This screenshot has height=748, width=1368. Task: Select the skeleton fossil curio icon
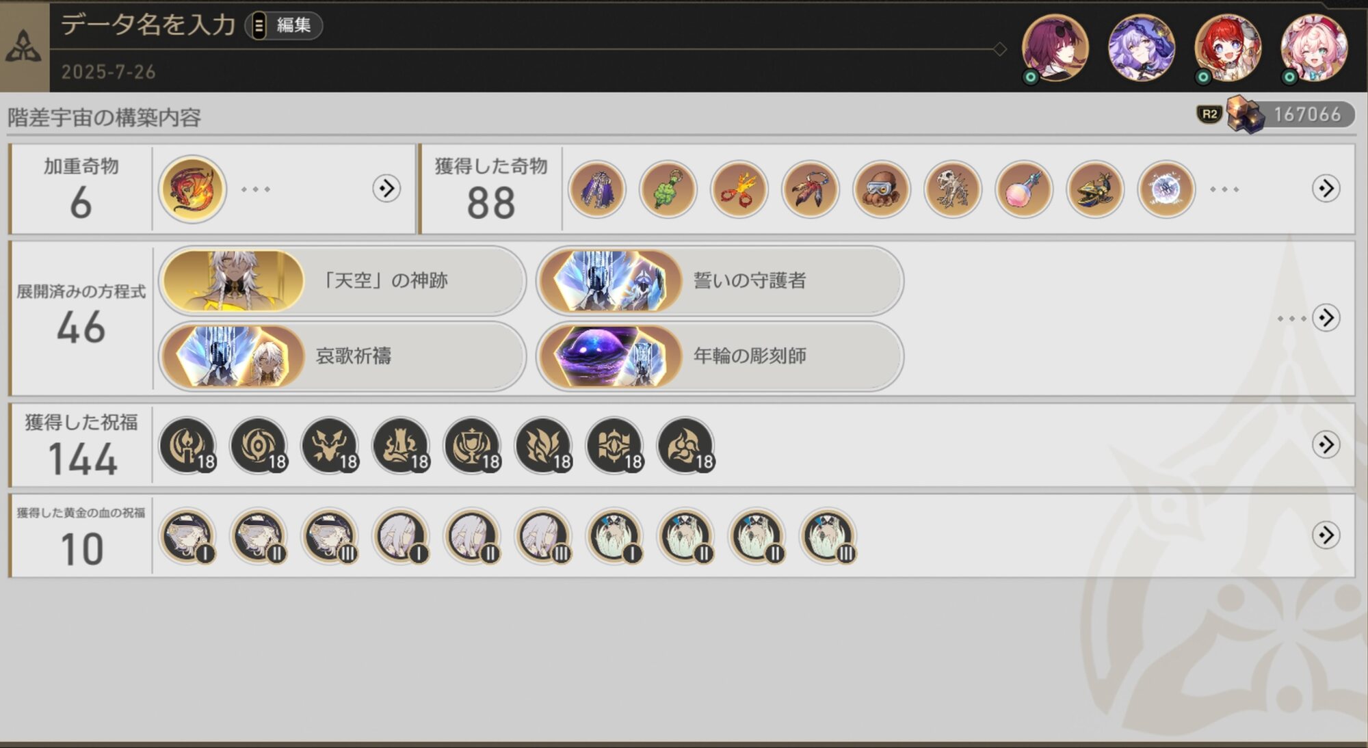click(x=952, y=189)
